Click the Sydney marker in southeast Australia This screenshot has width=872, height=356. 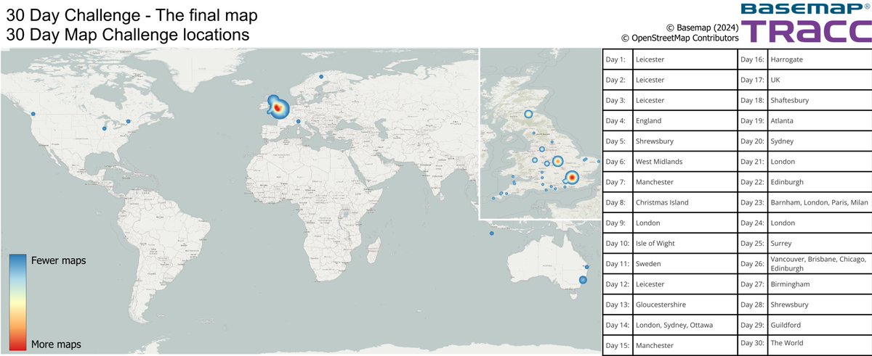coord(582,280)
